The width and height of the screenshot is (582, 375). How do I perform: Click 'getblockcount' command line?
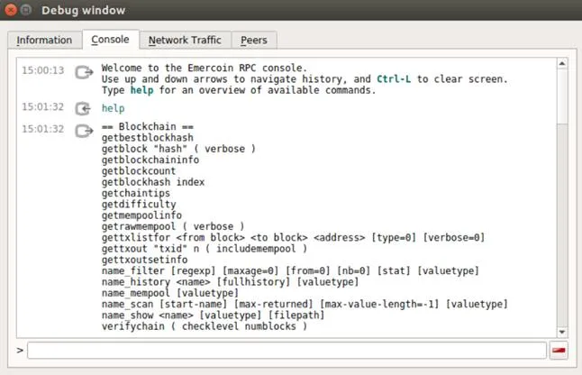tap(139, 170)
